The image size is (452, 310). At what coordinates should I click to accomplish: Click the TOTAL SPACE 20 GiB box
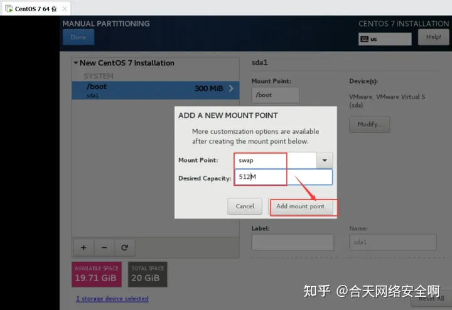pyautogui.click(x=148, y=274)
